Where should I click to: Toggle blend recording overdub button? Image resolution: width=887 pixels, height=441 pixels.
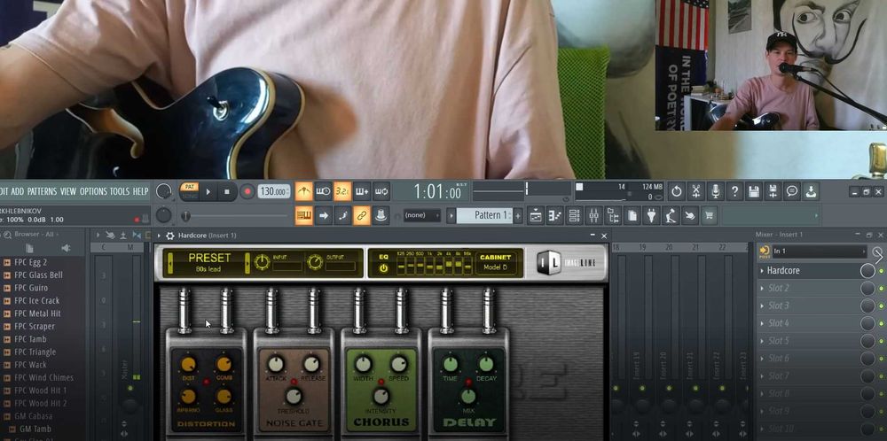pyautogui.click(x=362, y=191)
